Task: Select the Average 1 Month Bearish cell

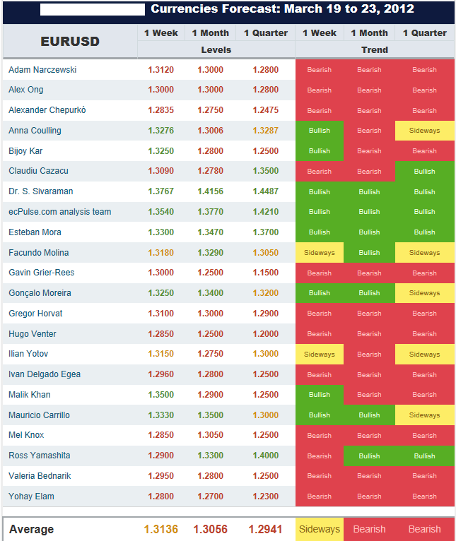Action: tap(369, 529)
